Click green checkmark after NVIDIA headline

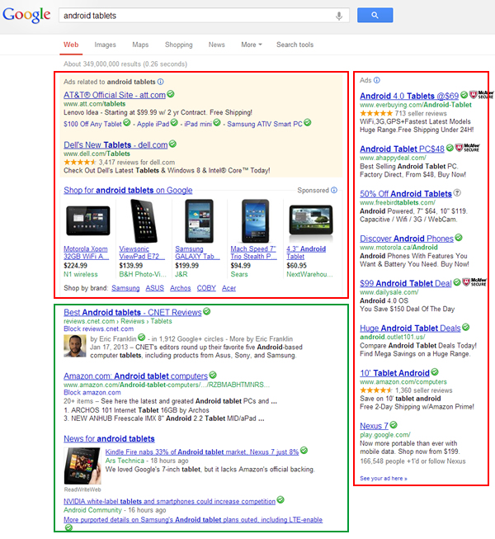pos(280,500)
